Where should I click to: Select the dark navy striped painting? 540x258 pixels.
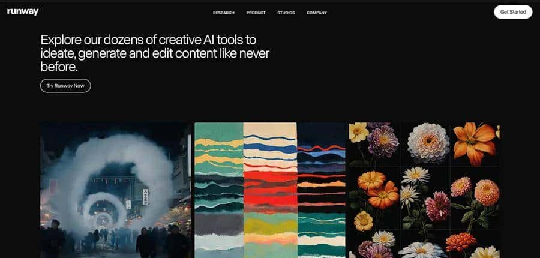tap(322, 190)
